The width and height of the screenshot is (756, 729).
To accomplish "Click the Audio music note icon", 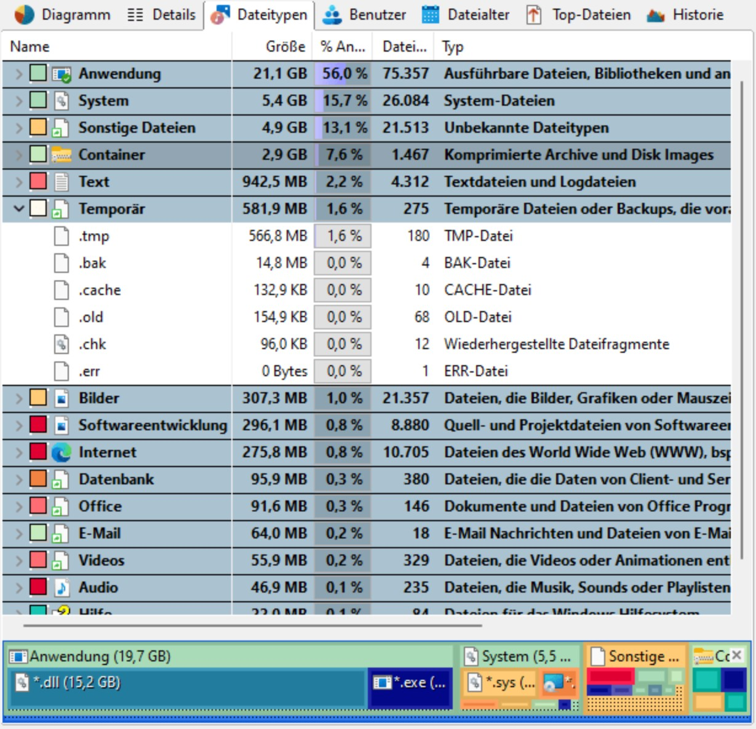I will point(62,588).
